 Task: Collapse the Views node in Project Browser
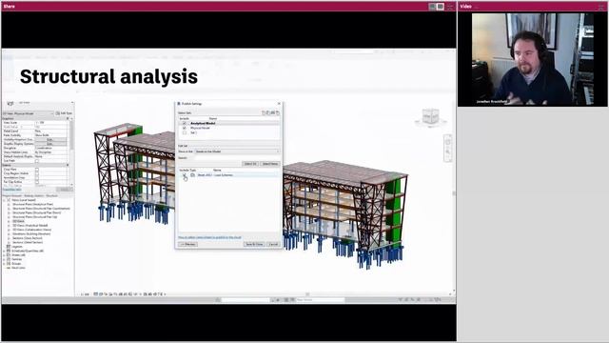click(x=5, y=200)
